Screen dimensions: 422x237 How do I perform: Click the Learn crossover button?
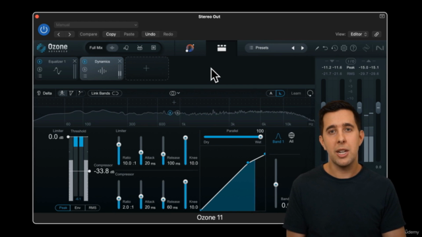coord(296,93)
